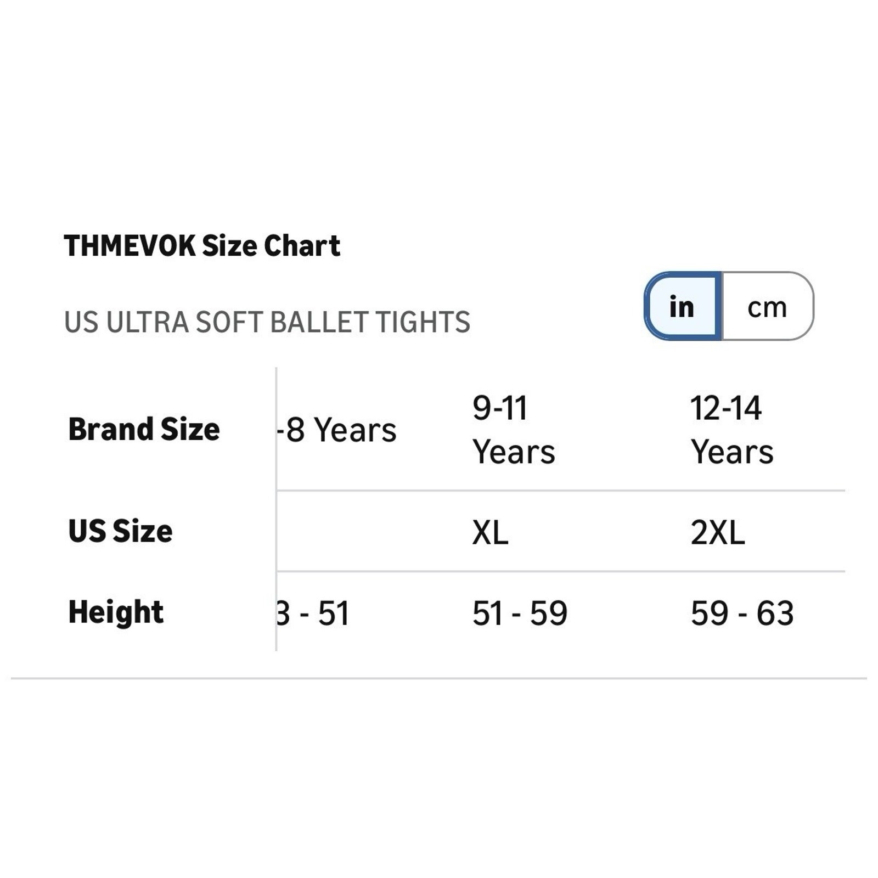This screenshot has width=878, height=878.
Task: Select the Brand Size row header
Action: 144,429
